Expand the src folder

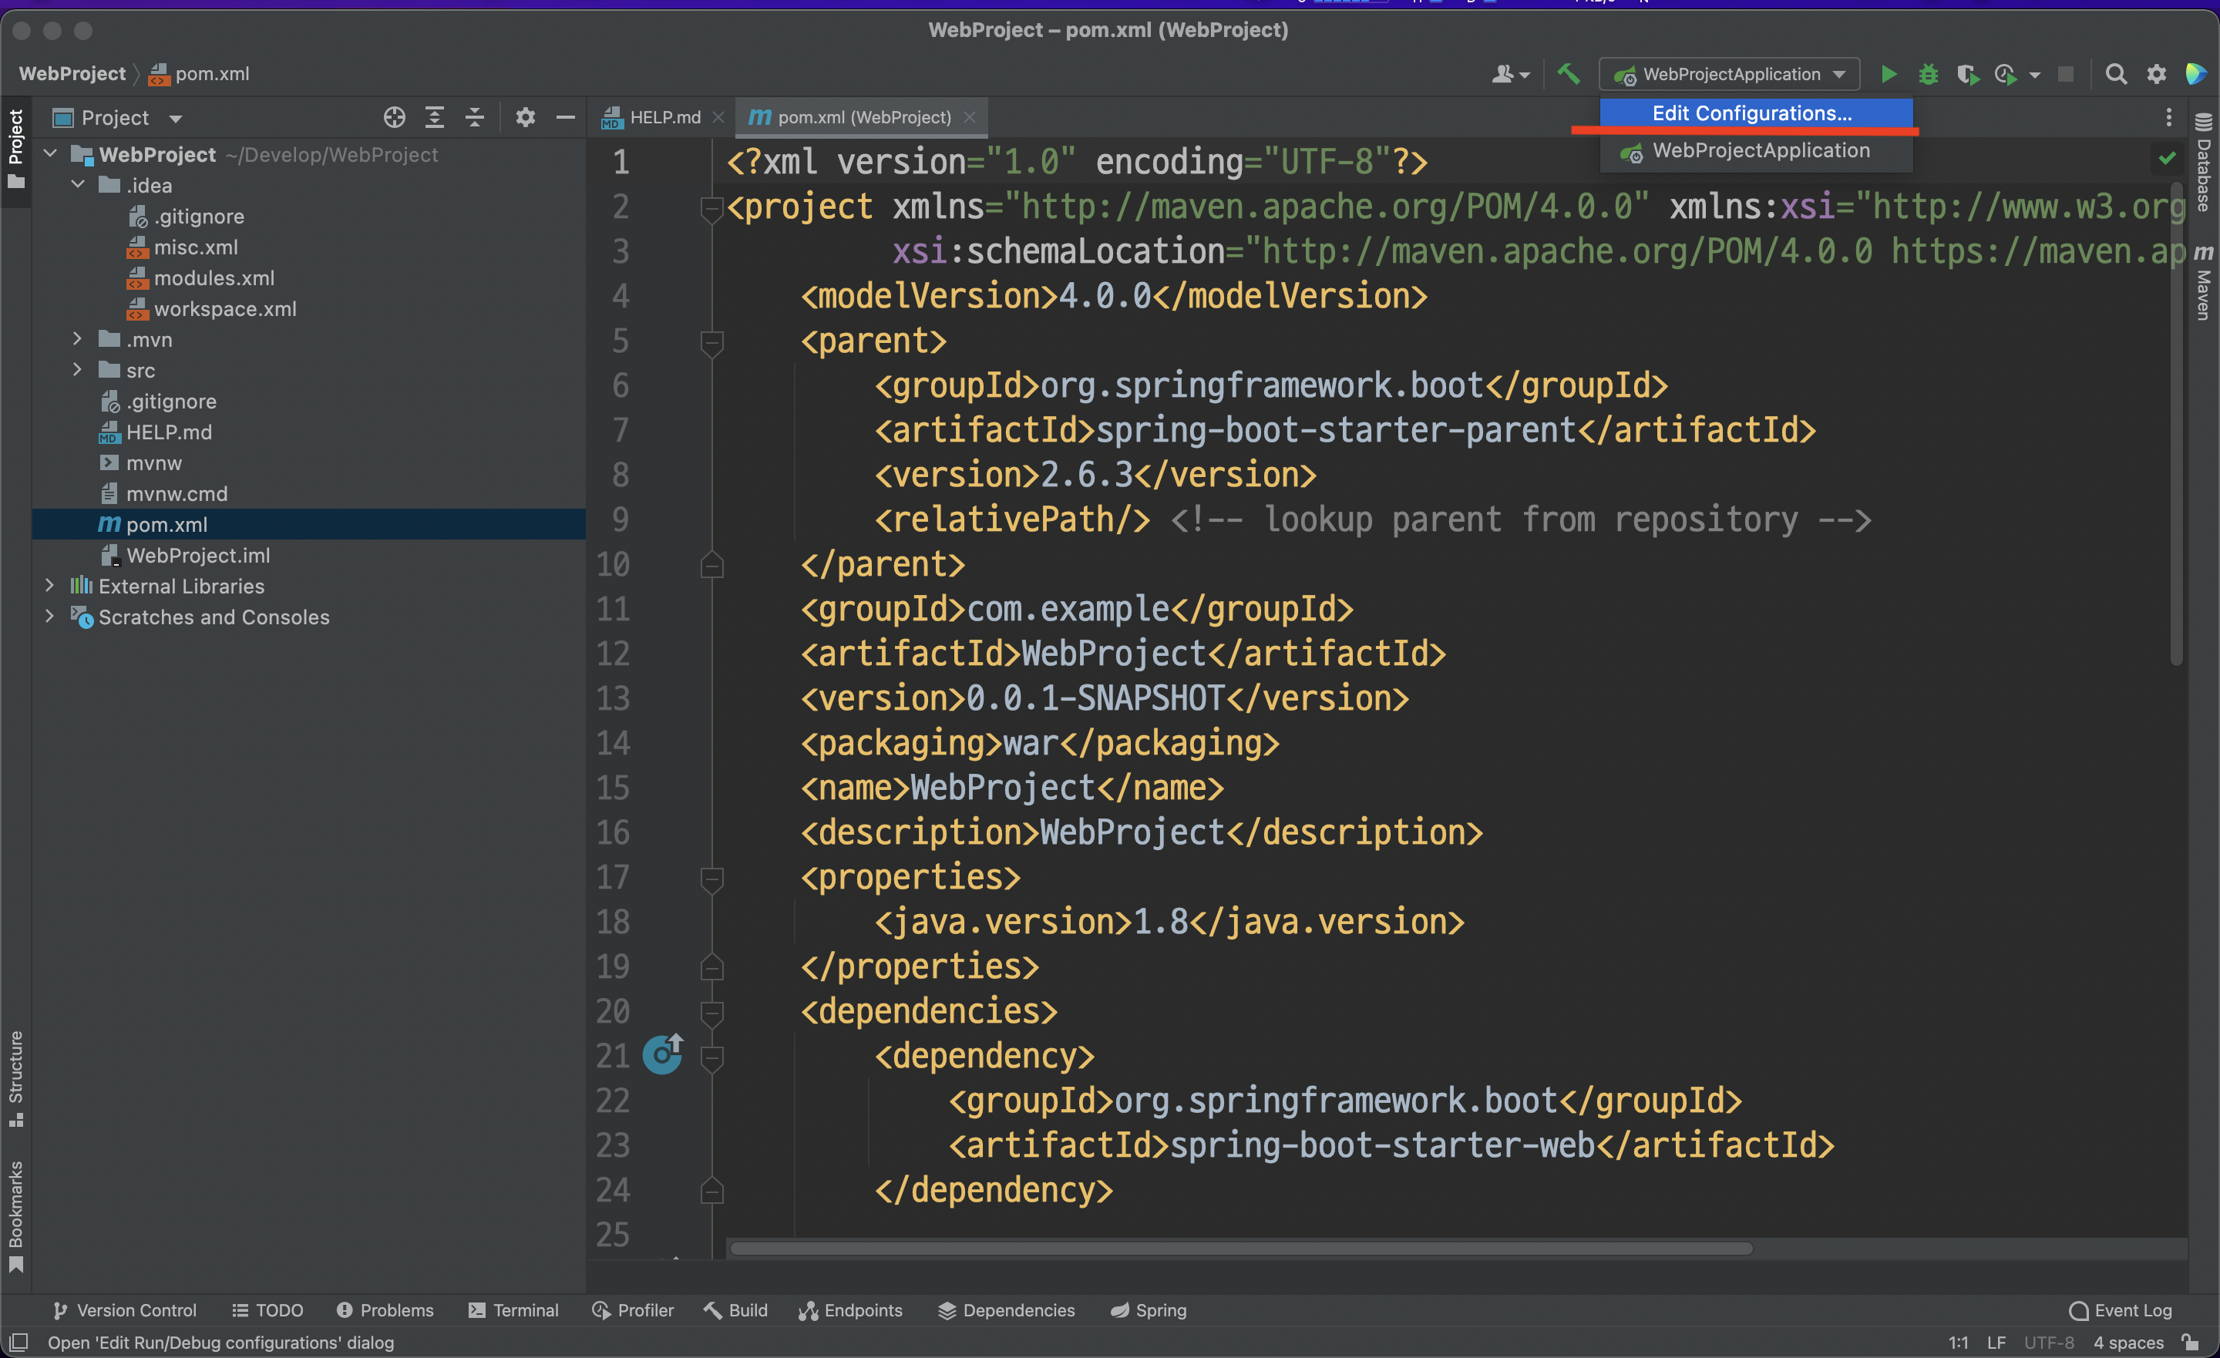pos(78,371)
